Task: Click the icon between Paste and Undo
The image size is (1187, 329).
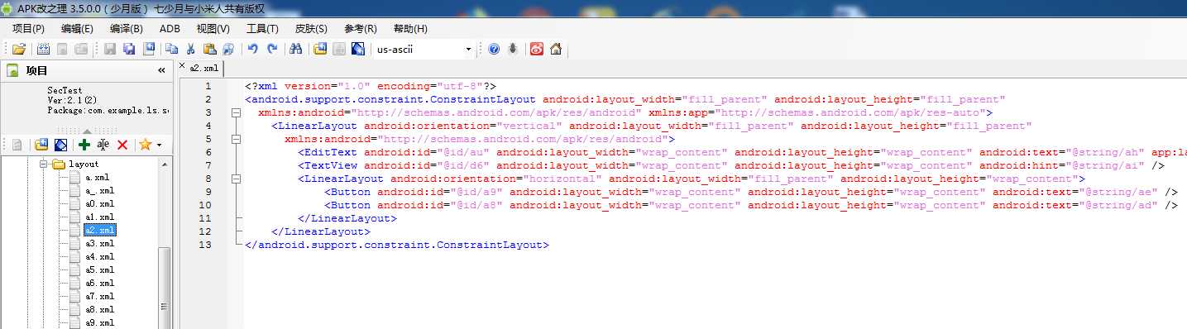Action: (228, 49)
